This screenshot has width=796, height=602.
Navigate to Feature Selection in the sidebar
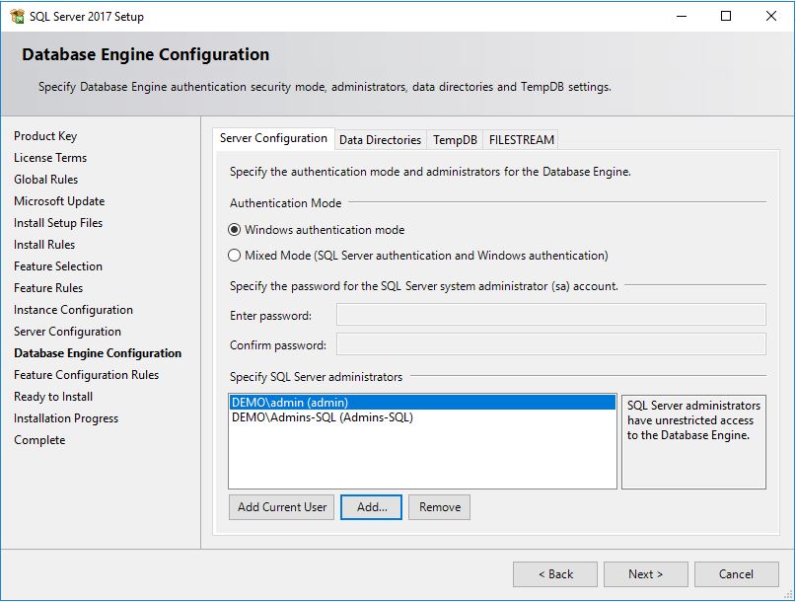(x=59, y=265)
